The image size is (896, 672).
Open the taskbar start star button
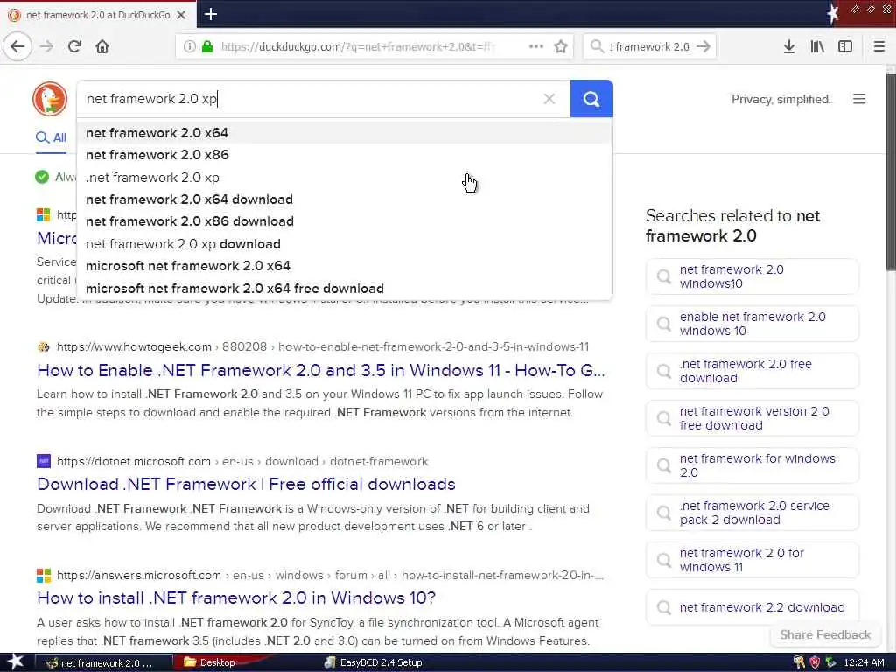click(x=15, y=662)
